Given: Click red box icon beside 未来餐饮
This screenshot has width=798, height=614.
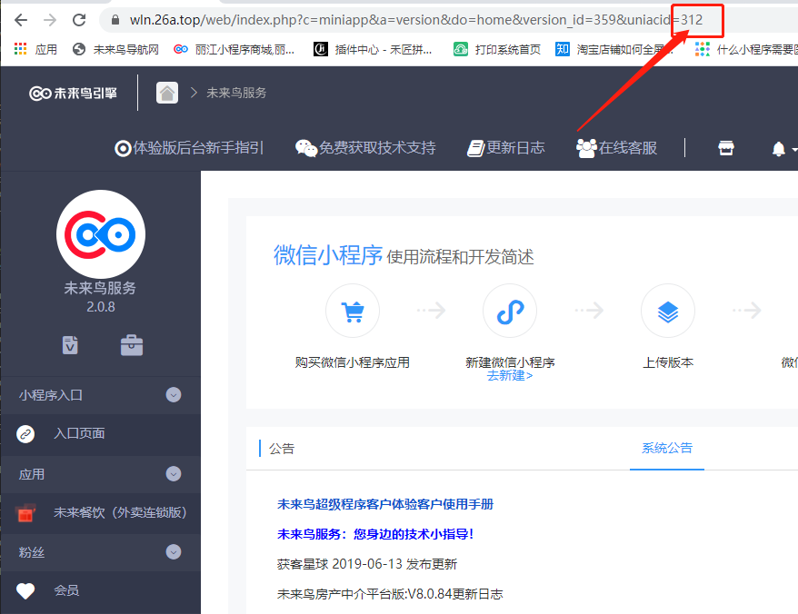Looking at the screenshot, I should point(25,513).
